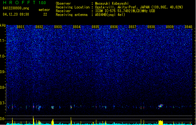Click the 1.0 kHz axis label
This screenshot has width=196, height=125.
click(x=3, y=56)
